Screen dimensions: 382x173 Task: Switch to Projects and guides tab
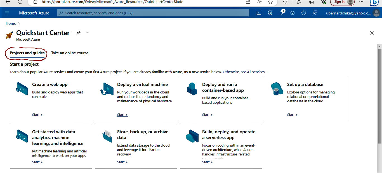[x=27, y=53]
